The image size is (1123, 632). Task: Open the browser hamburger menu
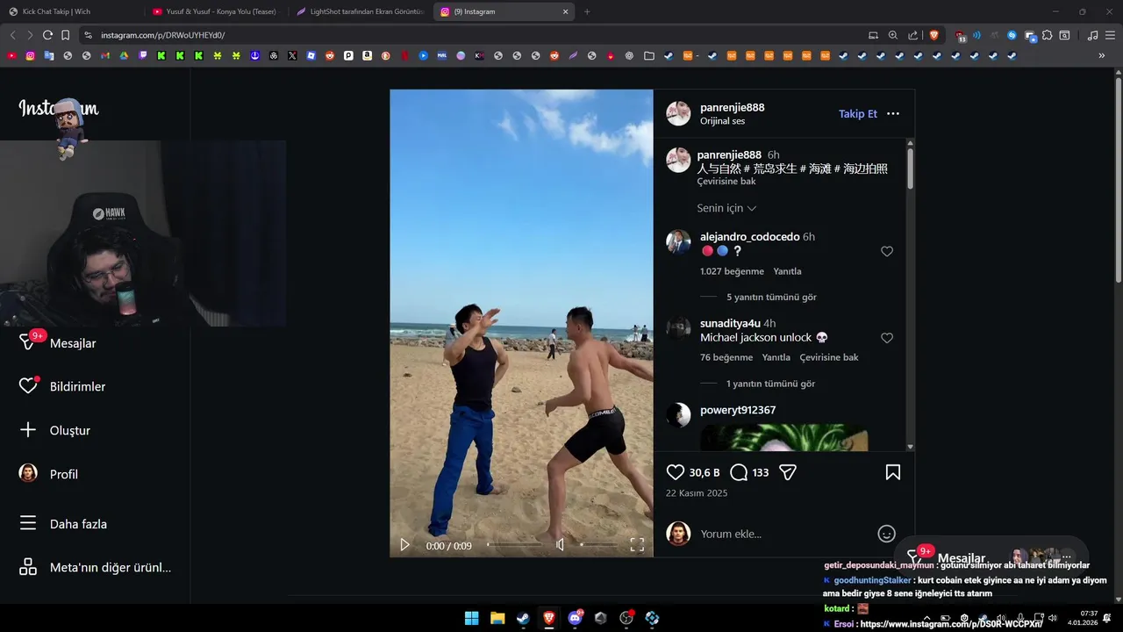(x=1111, y=35)
